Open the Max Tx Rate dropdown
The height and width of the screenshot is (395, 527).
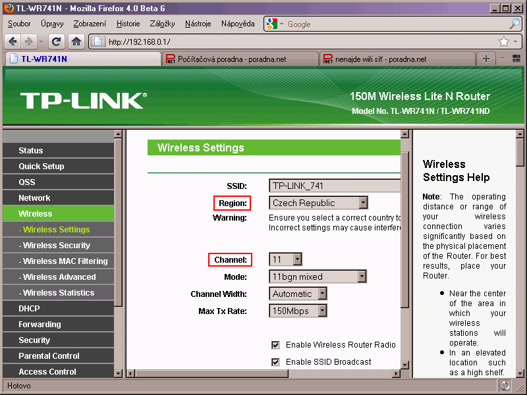298,311
